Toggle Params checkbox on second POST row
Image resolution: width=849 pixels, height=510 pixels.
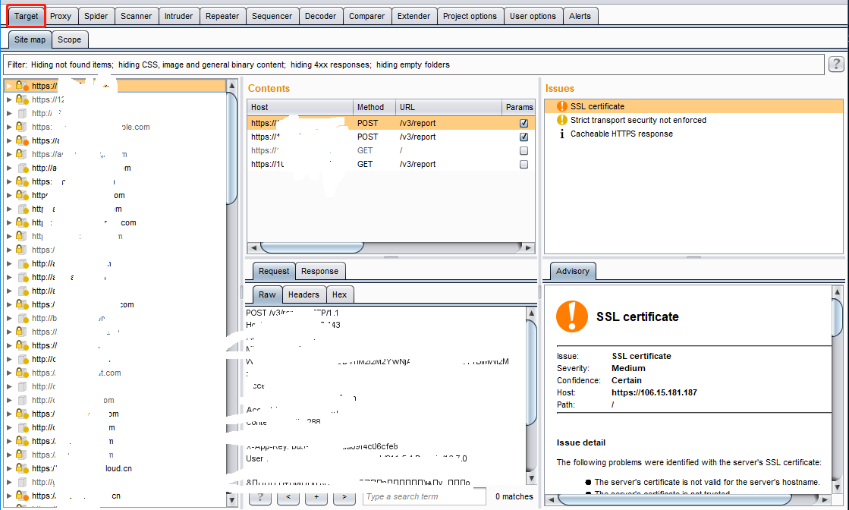point(524,137)
